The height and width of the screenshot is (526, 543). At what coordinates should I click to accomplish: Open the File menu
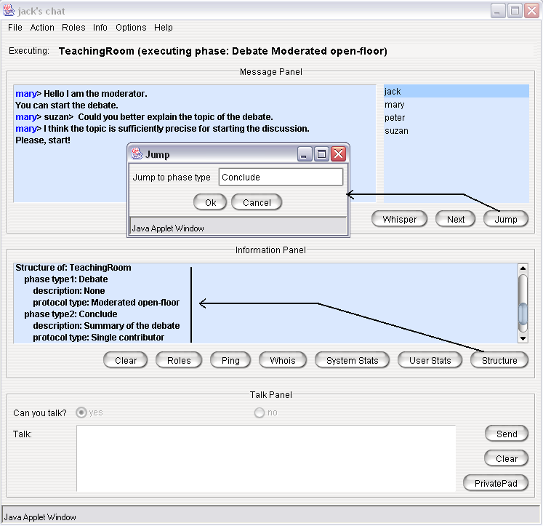coord(15,28)
